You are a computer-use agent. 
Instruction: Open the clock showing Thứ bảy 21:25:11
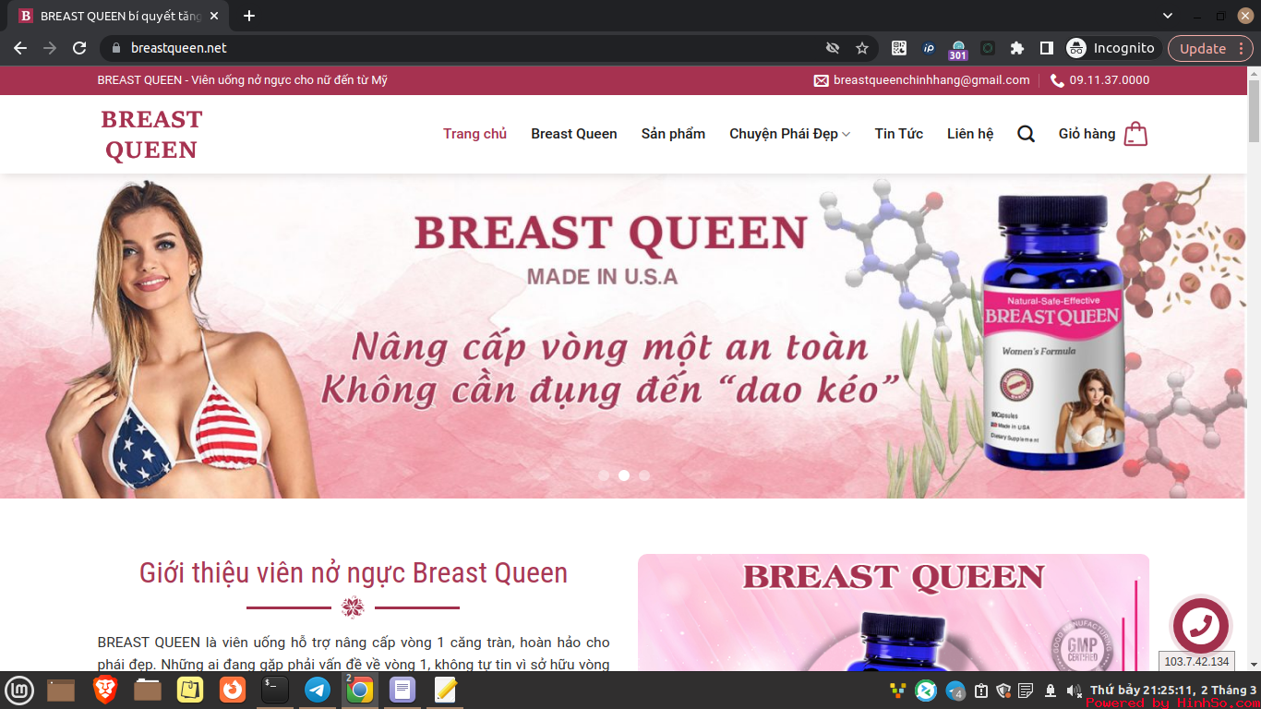pos(1173,691)
